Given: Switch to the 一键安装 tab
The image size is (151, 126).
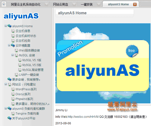Looking at the screenshot, I should click(x=87, y=5).
